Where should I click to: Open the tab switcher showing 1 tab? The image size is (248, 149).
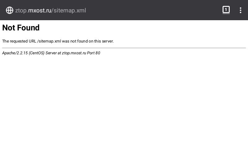coord(226,10)
